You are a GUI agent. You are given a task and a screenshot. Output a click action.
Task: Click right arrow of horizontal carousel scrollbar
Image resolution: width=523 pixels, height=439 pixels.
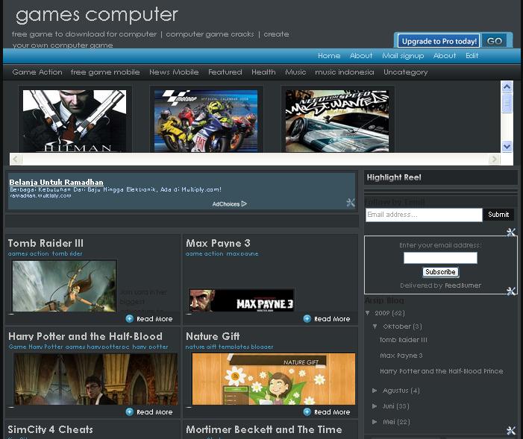coord(494,160)
